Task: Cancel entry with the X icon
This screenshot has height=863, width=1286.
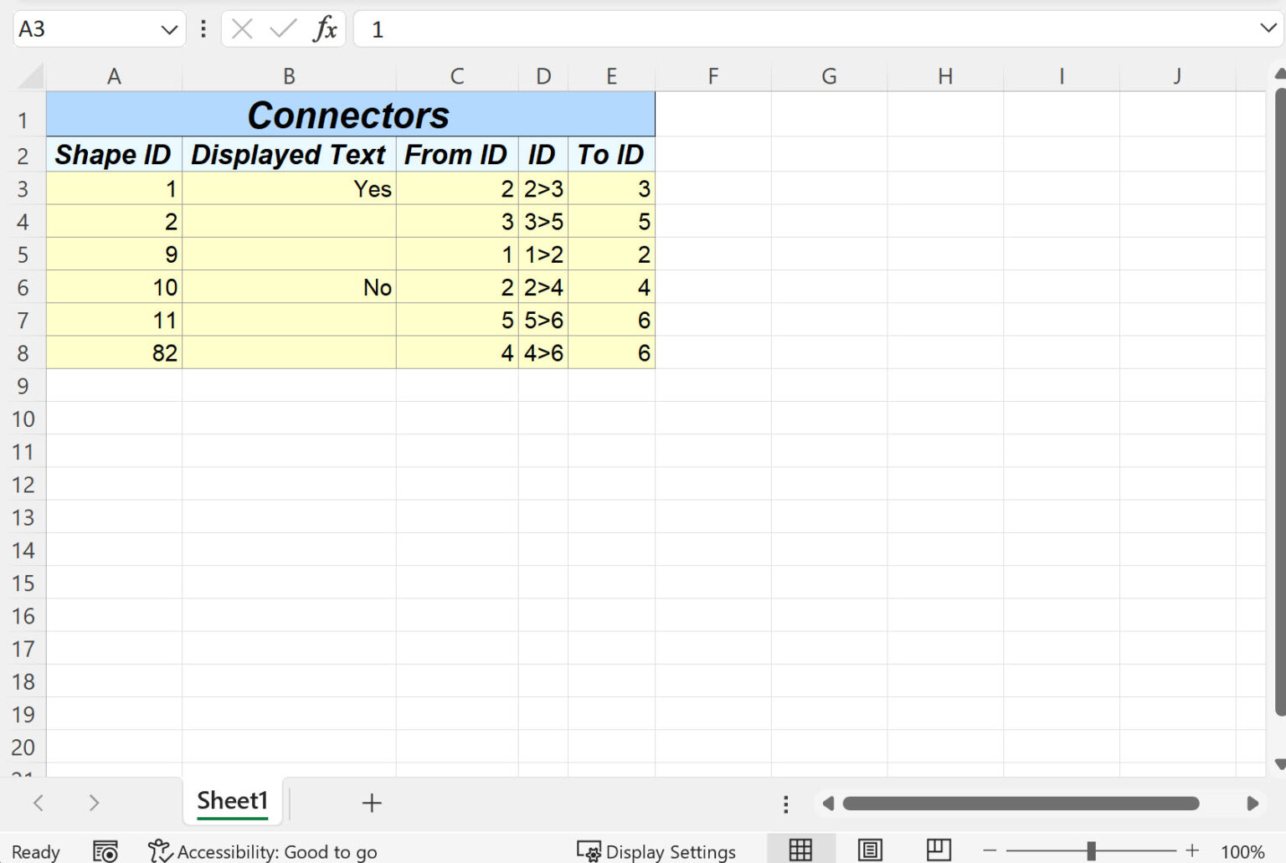Action: [241, 28]
